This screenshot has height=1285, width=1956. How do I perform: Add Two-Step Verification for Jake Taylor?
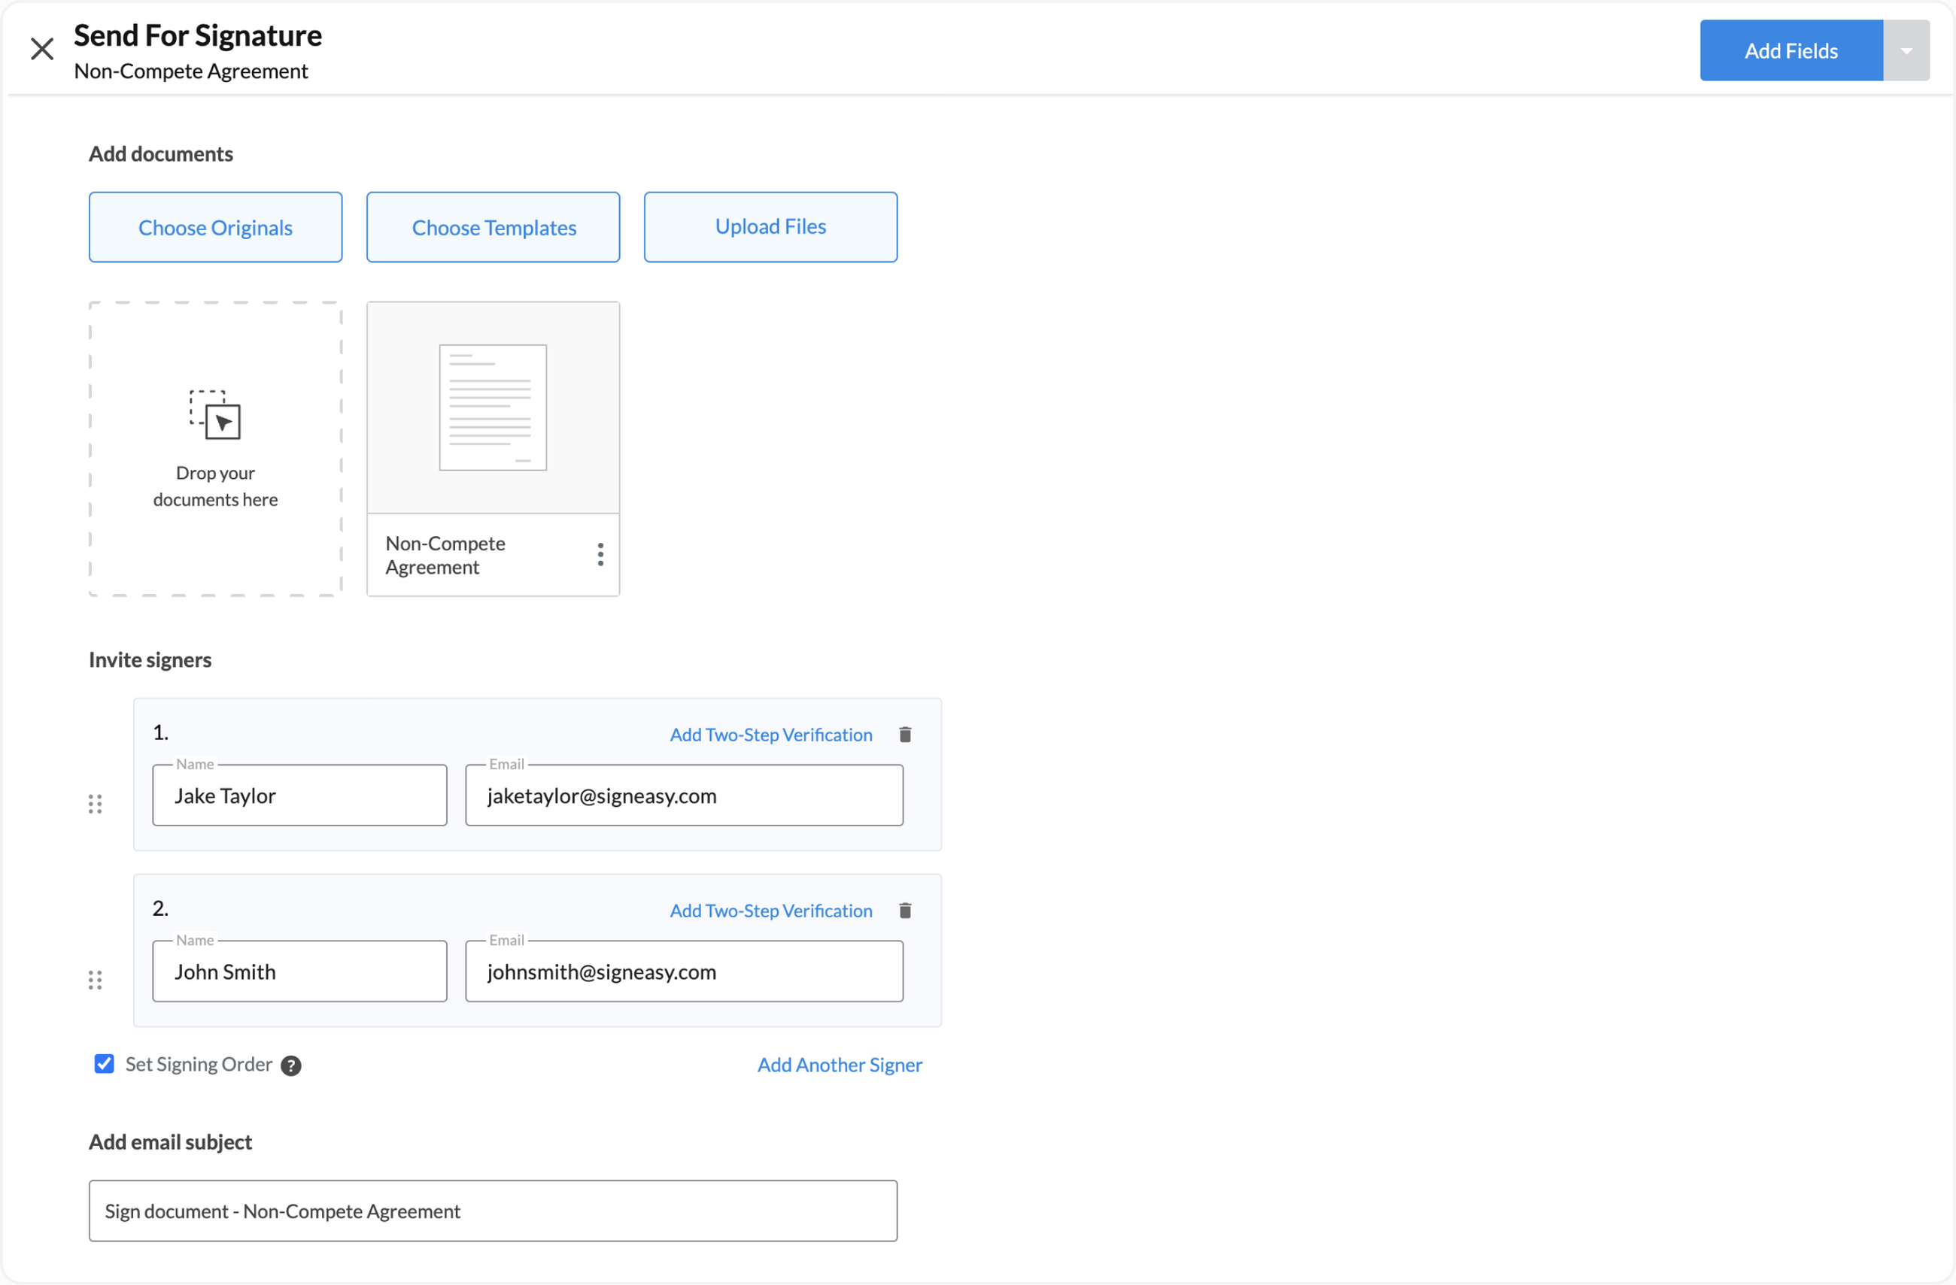[x=770, y=735]
